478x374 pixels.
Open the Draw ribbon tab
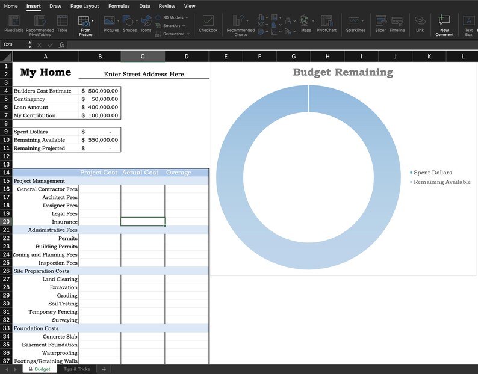pyautogui.click(x=55, y=6)
